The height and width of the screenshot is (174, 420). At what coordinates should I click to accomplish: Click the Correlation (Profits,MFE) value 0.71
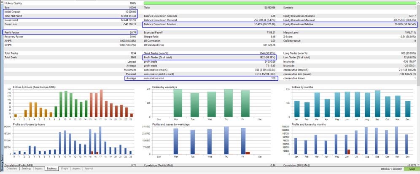pyautogui.click(x=134, y=166)
